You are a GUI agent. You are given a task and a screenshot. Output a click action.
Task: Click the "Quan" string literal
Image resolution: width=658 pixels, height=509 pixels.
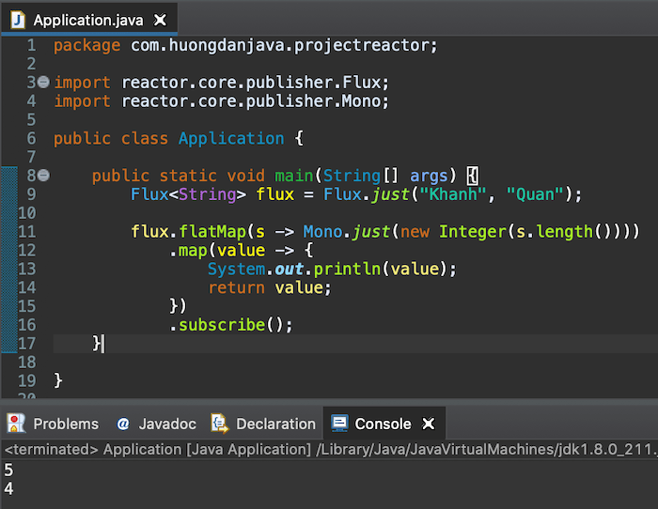tap(535, 194)
